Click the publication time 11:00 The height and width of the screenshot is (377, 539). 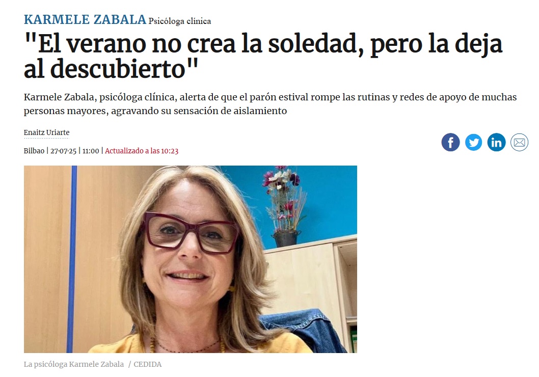(x=91, y=151)
